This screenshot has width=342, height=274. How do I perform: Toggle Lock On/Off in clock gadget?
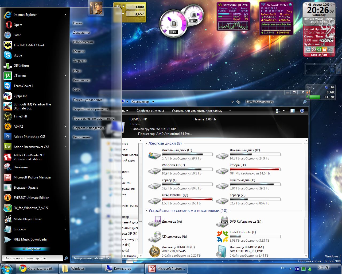click(319, 55)
